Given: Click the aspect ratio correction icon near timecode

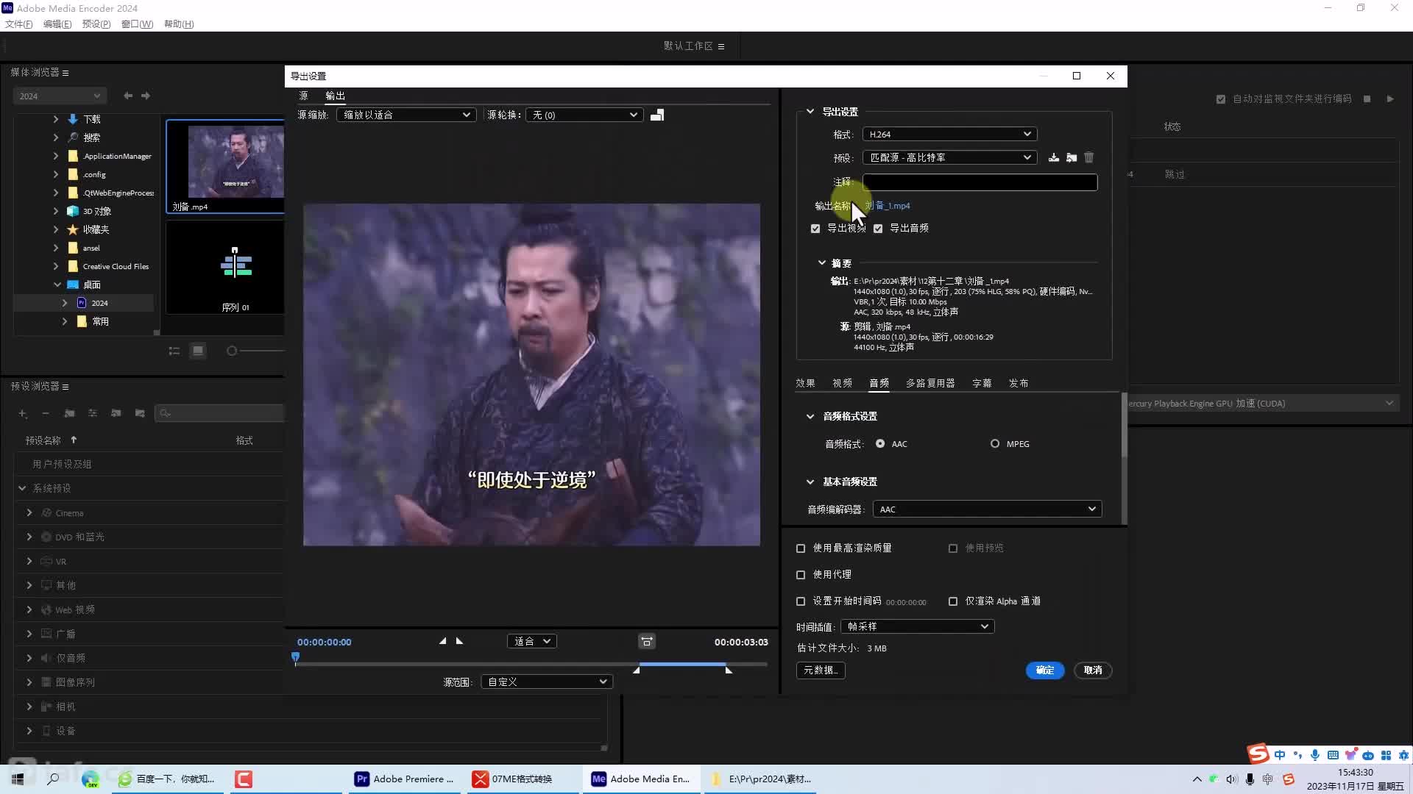Looking at the screenshot, I should click(647, 642).
